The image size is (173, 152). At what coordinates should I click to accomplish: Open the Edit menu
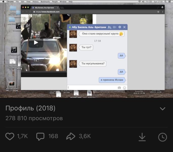click(x=23, y=2)
